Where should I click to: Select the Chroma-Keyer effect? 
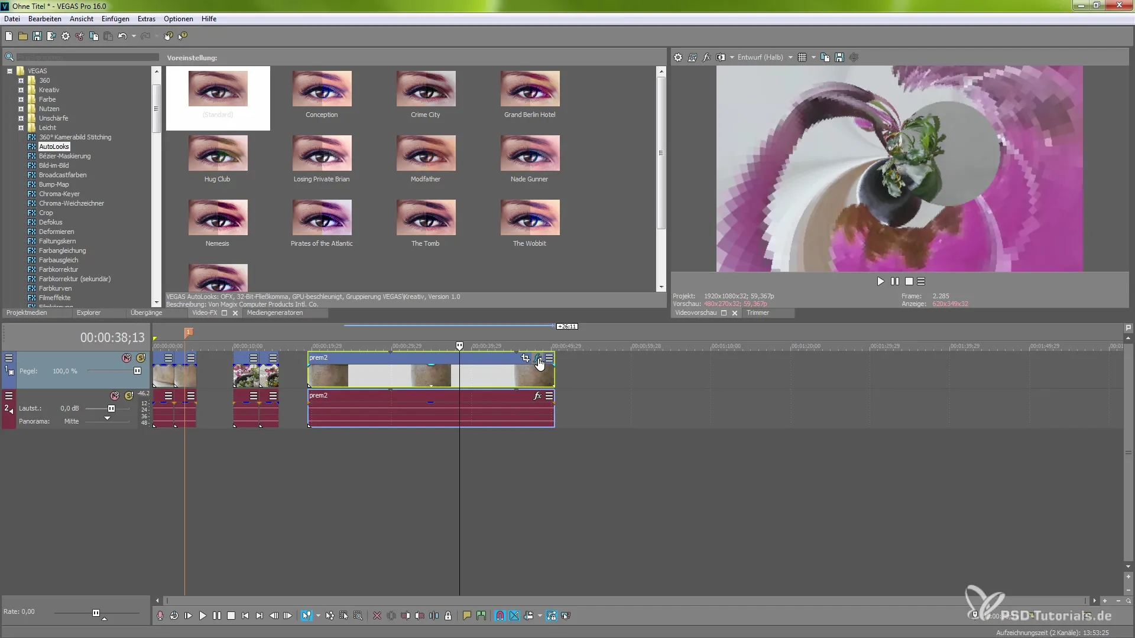[59, 194]
